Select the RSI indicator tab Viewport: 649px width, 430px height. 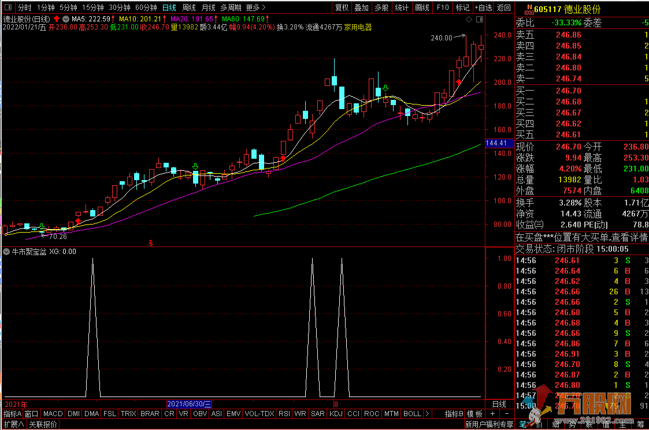pos(284,413)
